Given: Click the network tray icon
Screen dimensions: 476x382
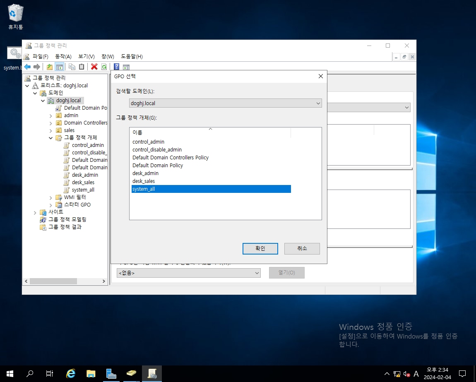Looking at the screenshot, I should click(x=397, y=374).
